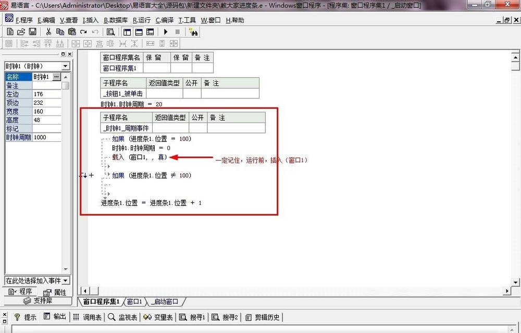Open the 输出 tab
This screenshot has width=521, height=333.
click(55, 317)
